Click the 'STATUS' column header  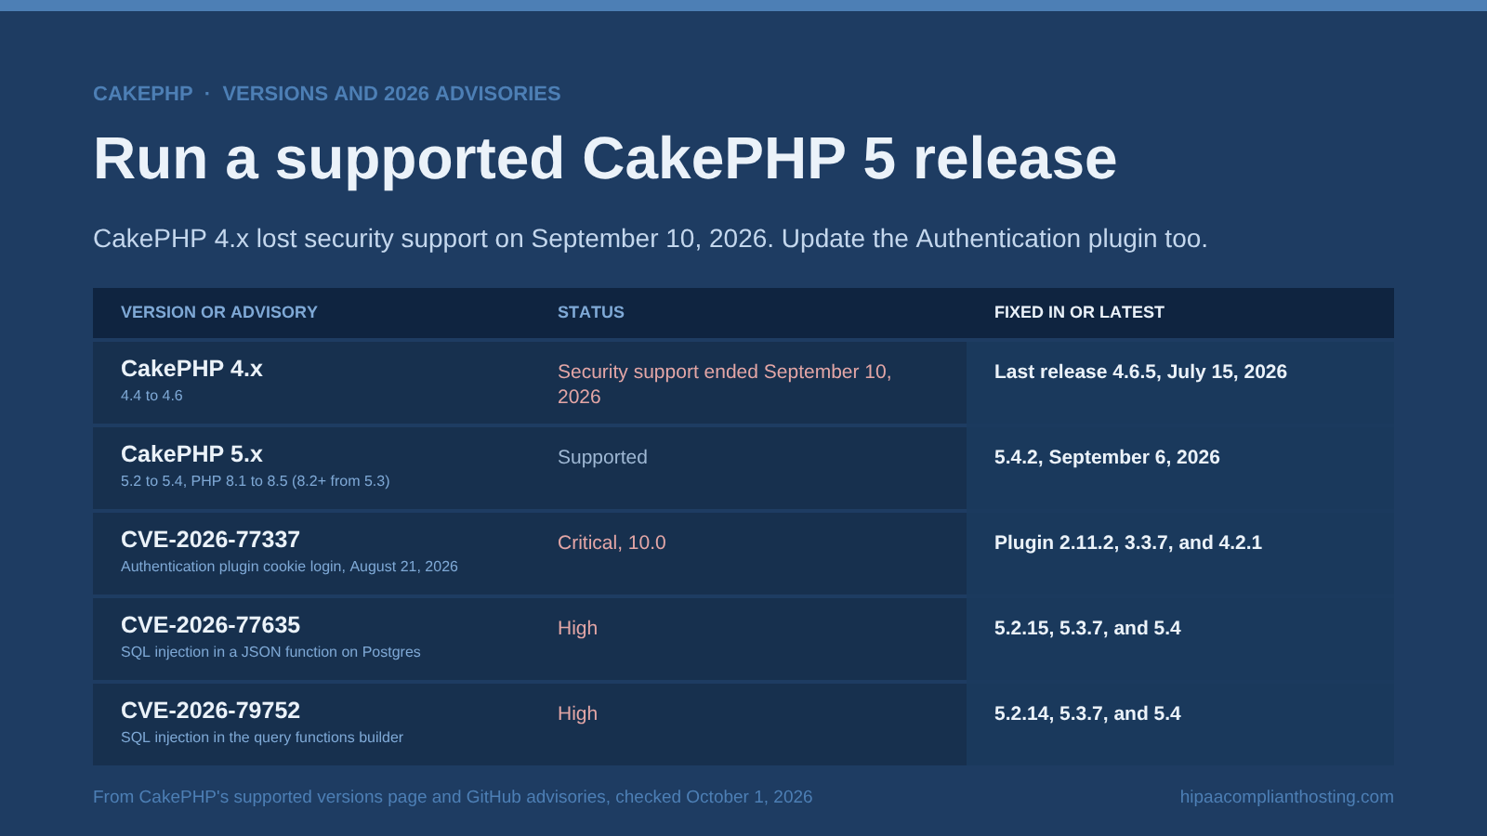(591, 312)
